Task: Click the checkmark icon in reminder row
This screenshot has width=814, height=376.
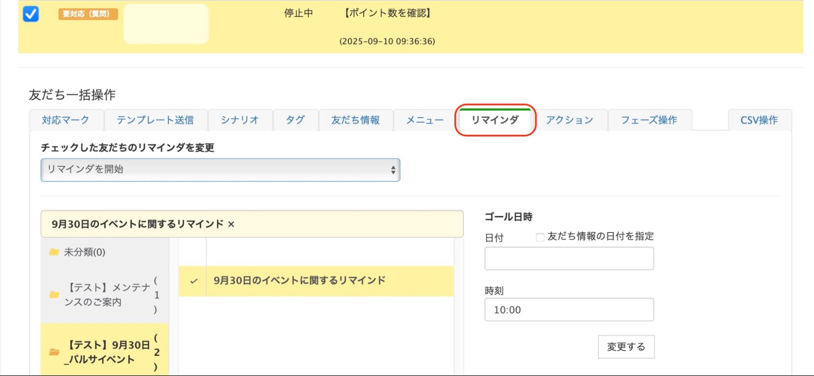Action: coord(194,281)
